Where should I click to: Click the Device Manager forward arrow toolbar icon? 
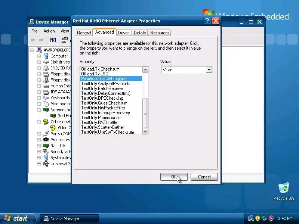point(41,40)
